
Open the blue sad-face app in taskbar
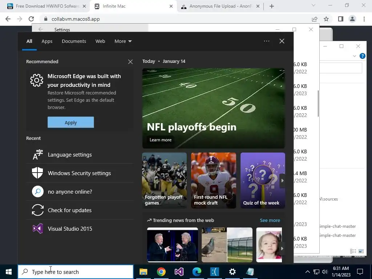[x=214, y=272]
